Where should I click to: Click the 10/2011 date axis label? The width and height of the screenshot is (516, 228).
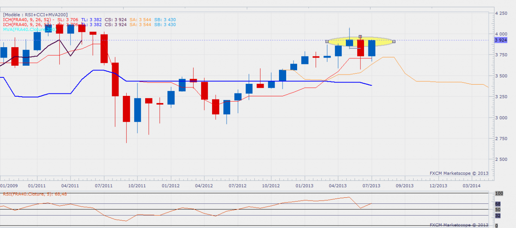[x=137, y=185]
